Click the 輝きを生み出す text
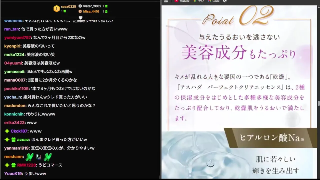The image size is (320, 180). tap(276, 171)
